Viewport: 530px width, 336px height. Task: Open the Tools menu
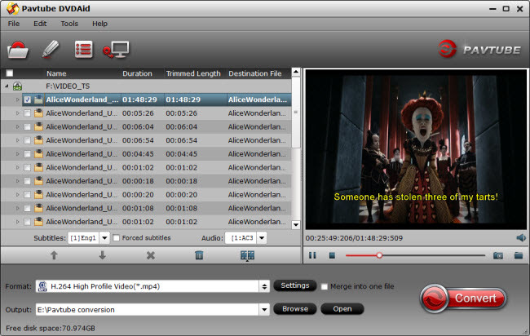point(69,24)
